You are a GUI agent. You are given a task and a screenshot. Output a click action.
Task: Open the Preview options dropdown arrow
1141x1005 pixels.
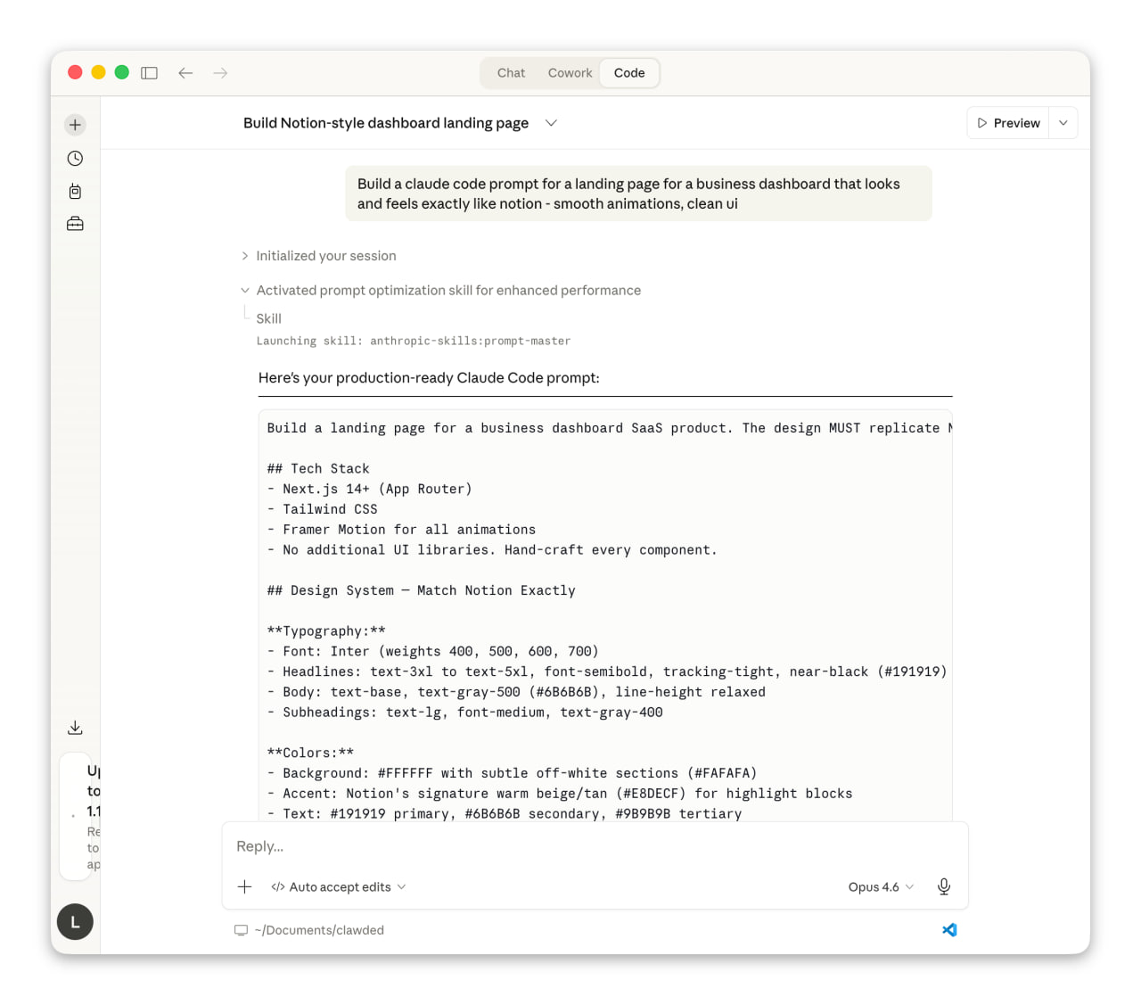click(x=1063, y=123)
